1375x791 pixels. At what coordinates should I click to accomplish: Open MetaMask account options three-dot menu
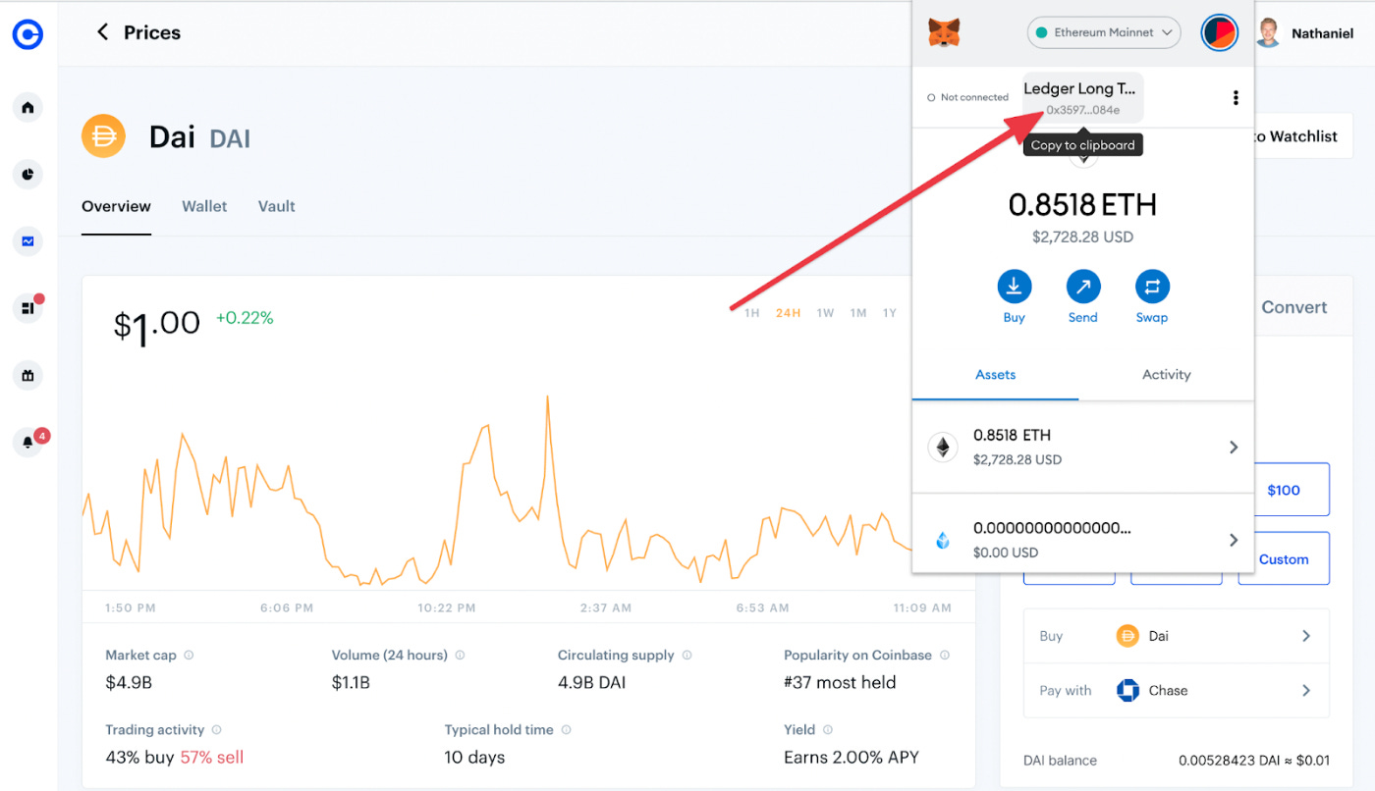(x=1236, y=98)
